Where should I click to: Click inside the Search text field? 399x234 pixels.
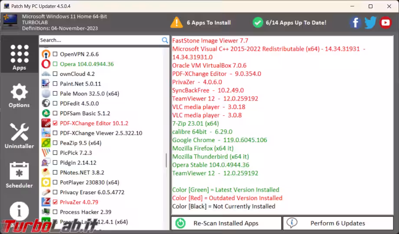click(x=100, y=40)
